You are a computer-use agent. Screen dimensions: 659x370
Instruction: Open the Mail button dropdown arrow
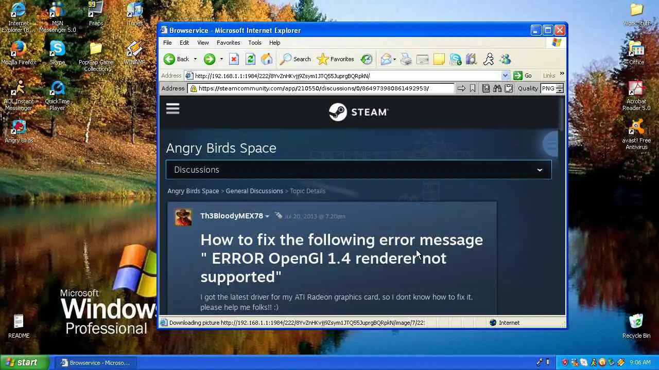pyautogui.click(x=394, y=59)
